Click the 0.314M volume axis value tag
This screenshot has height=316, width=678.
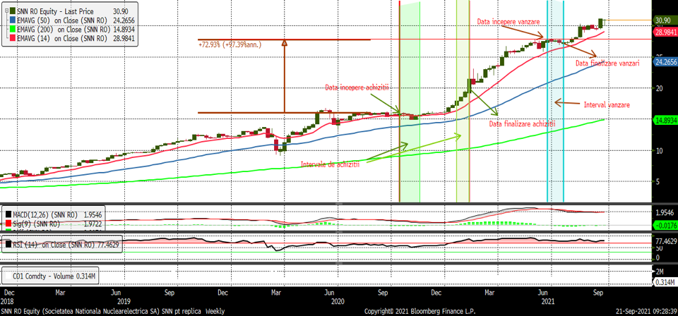(665, 282)
